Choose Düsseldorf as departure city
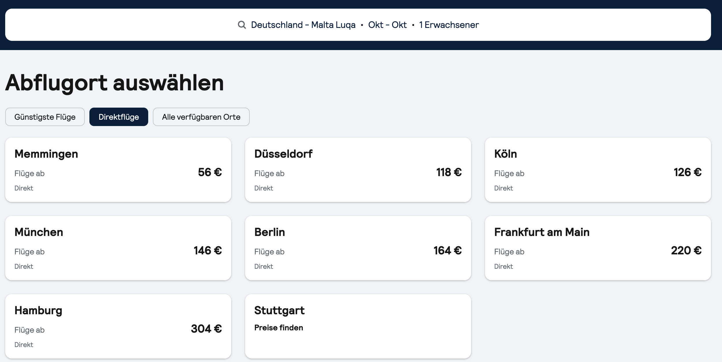Viewport: 722px width, 362px height. click(x=358, y=170)
